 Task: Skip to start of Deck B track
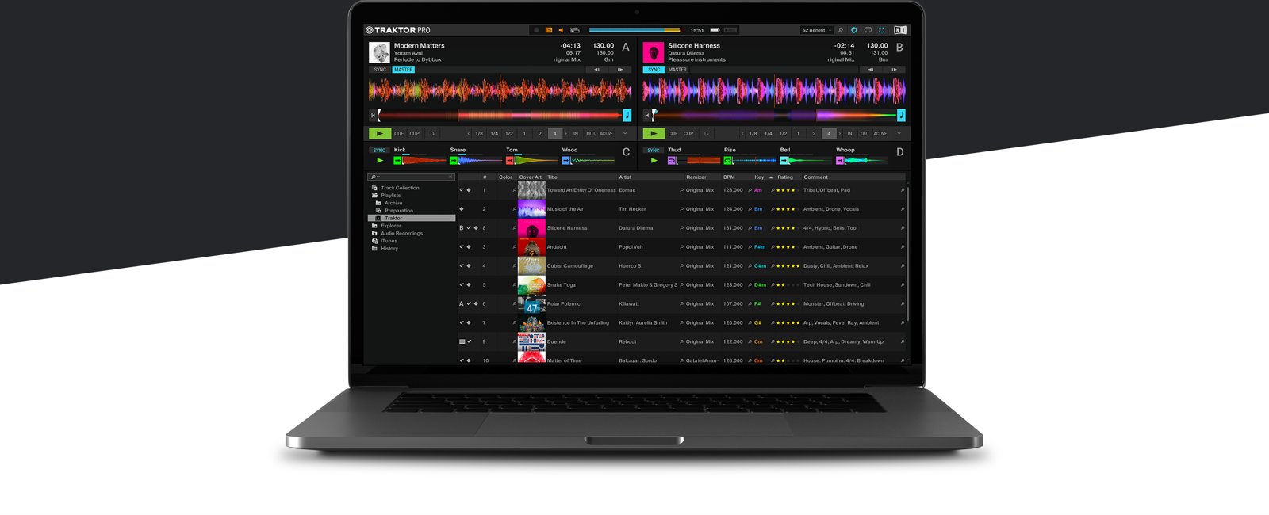[x=646, y=116]
